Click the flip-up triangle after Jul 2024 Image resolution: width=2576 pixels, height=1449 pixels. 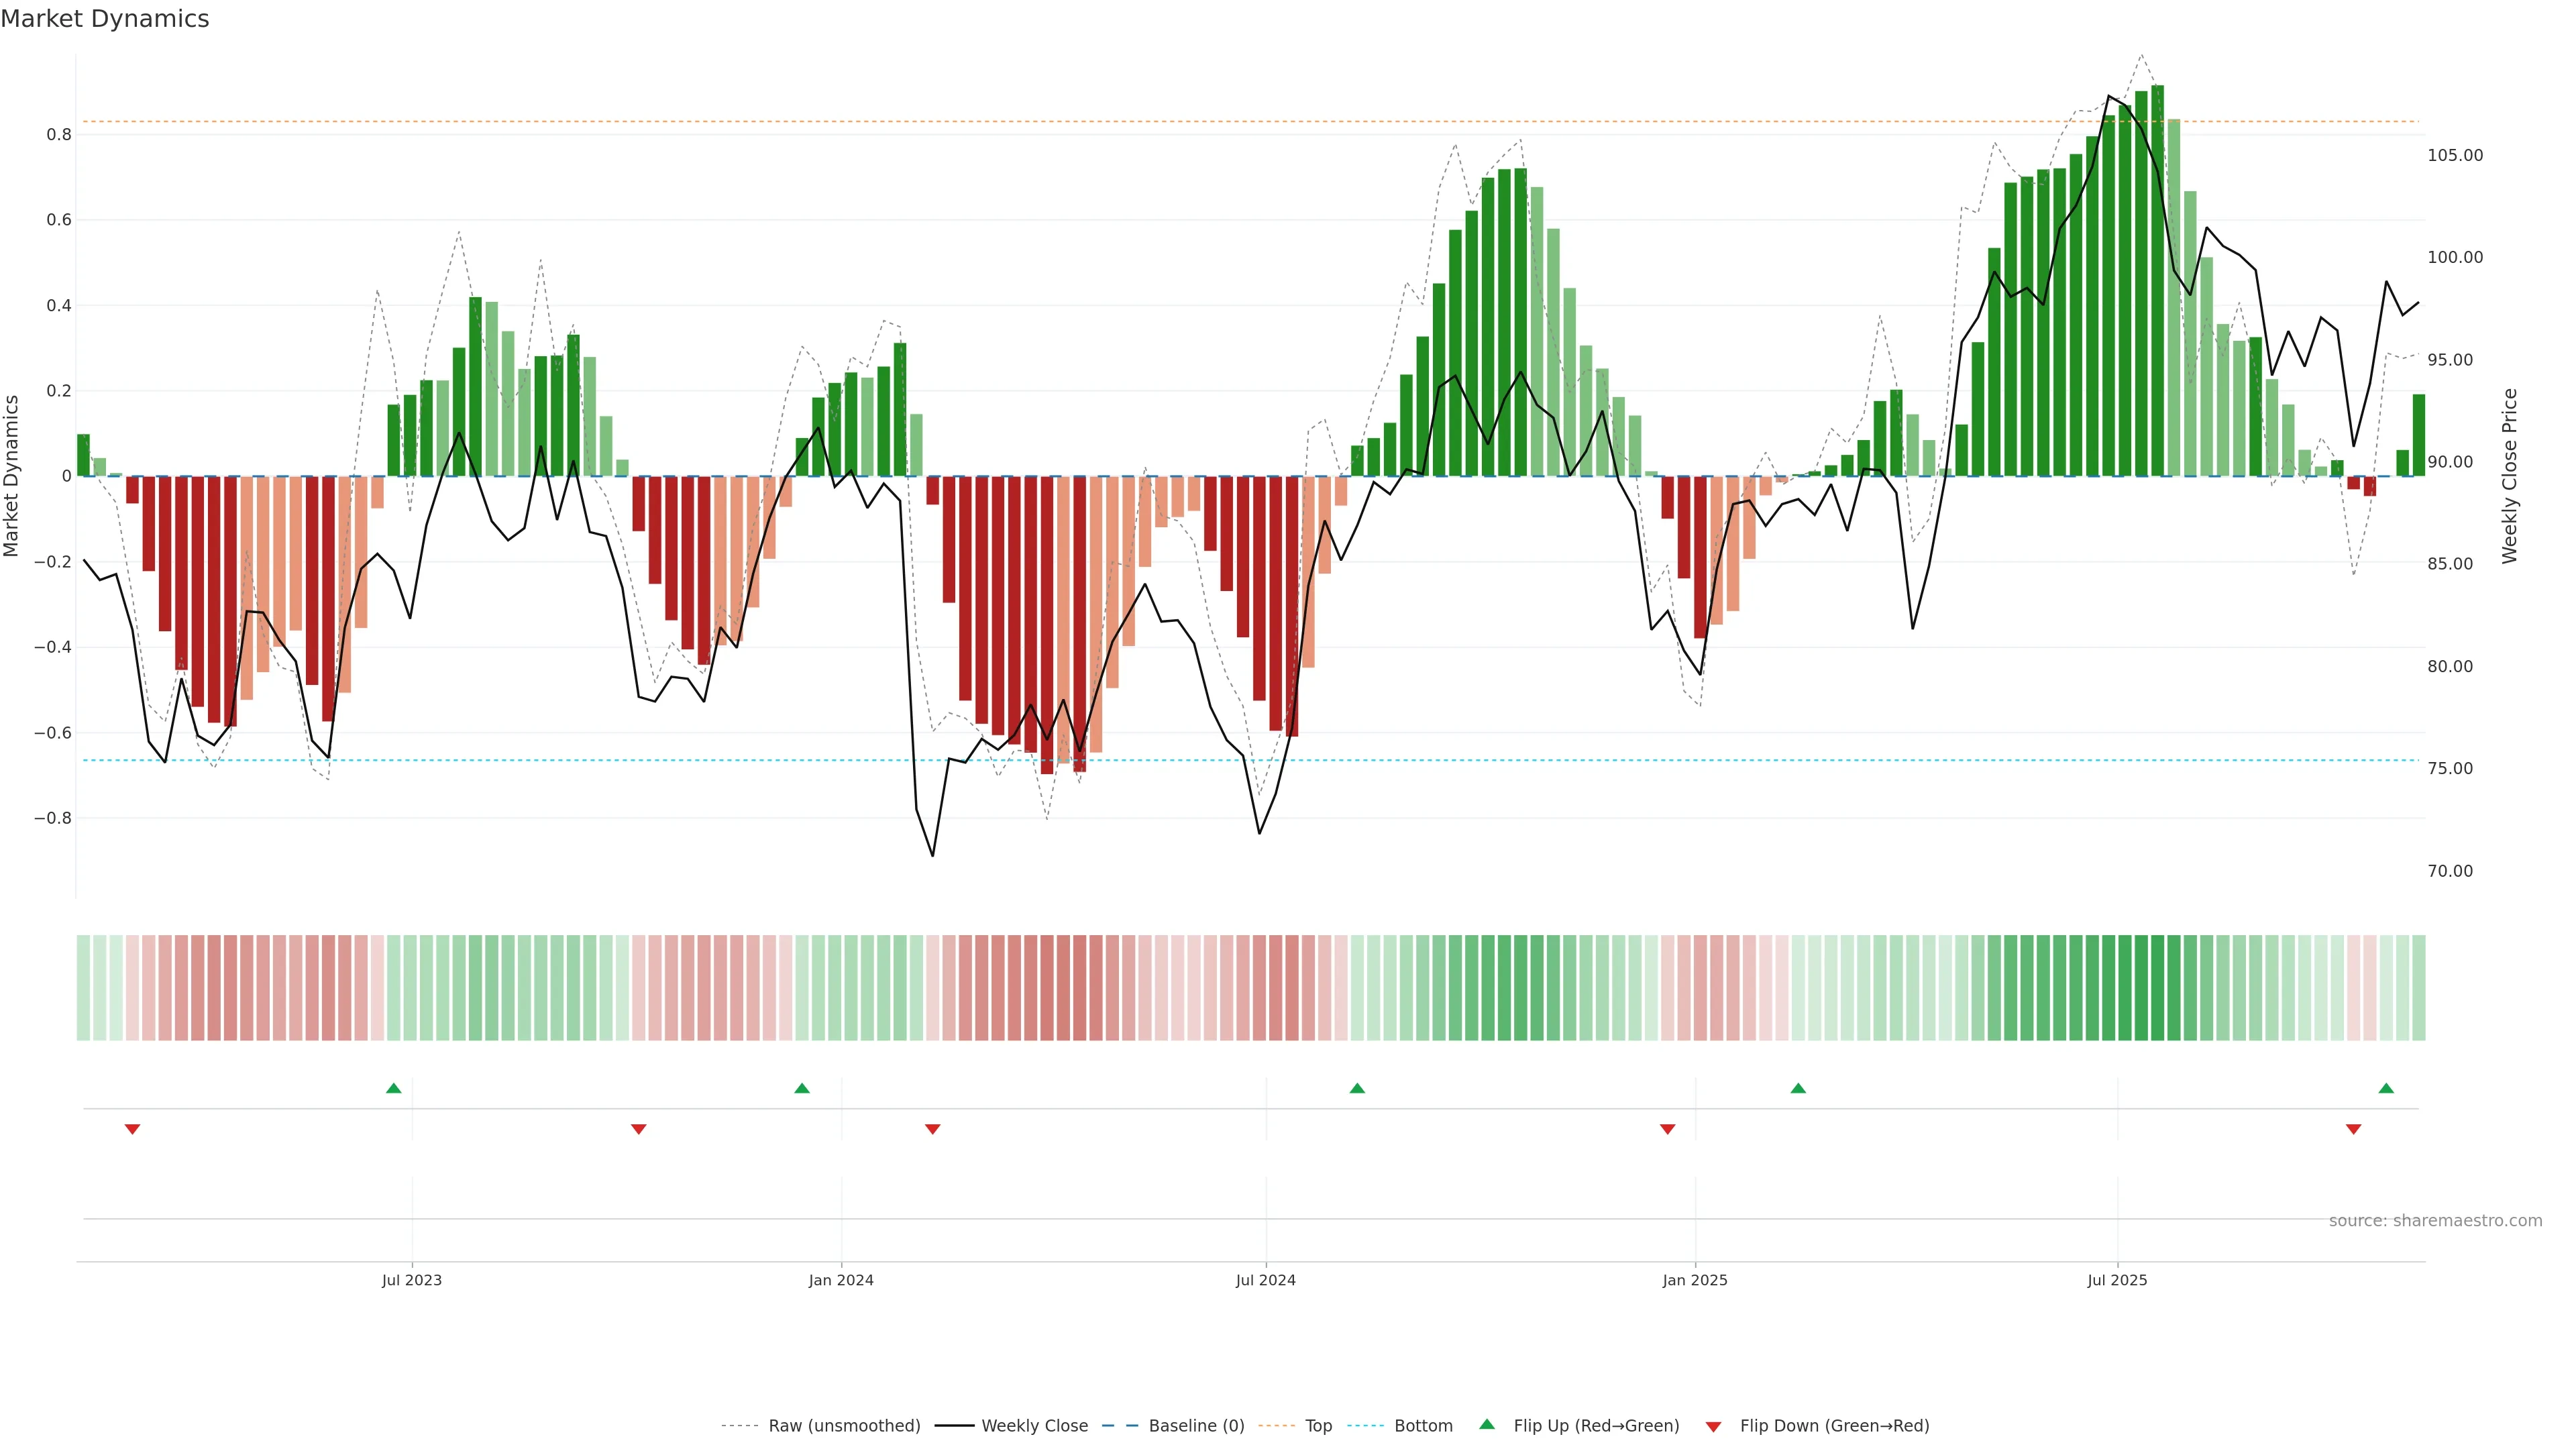coord(1357,1088)
